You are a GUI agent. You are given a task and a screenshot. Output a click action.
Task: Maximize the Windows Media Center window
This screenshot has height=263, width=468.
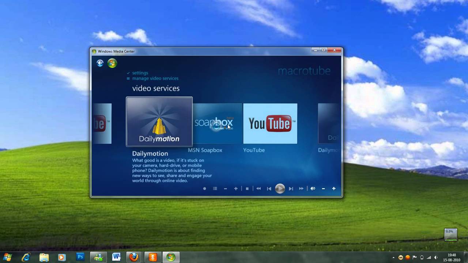(324, 50)
